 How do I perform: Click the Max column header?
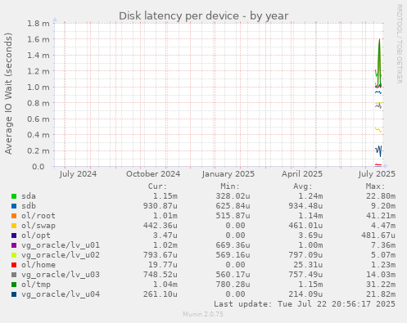coord(375,186)
